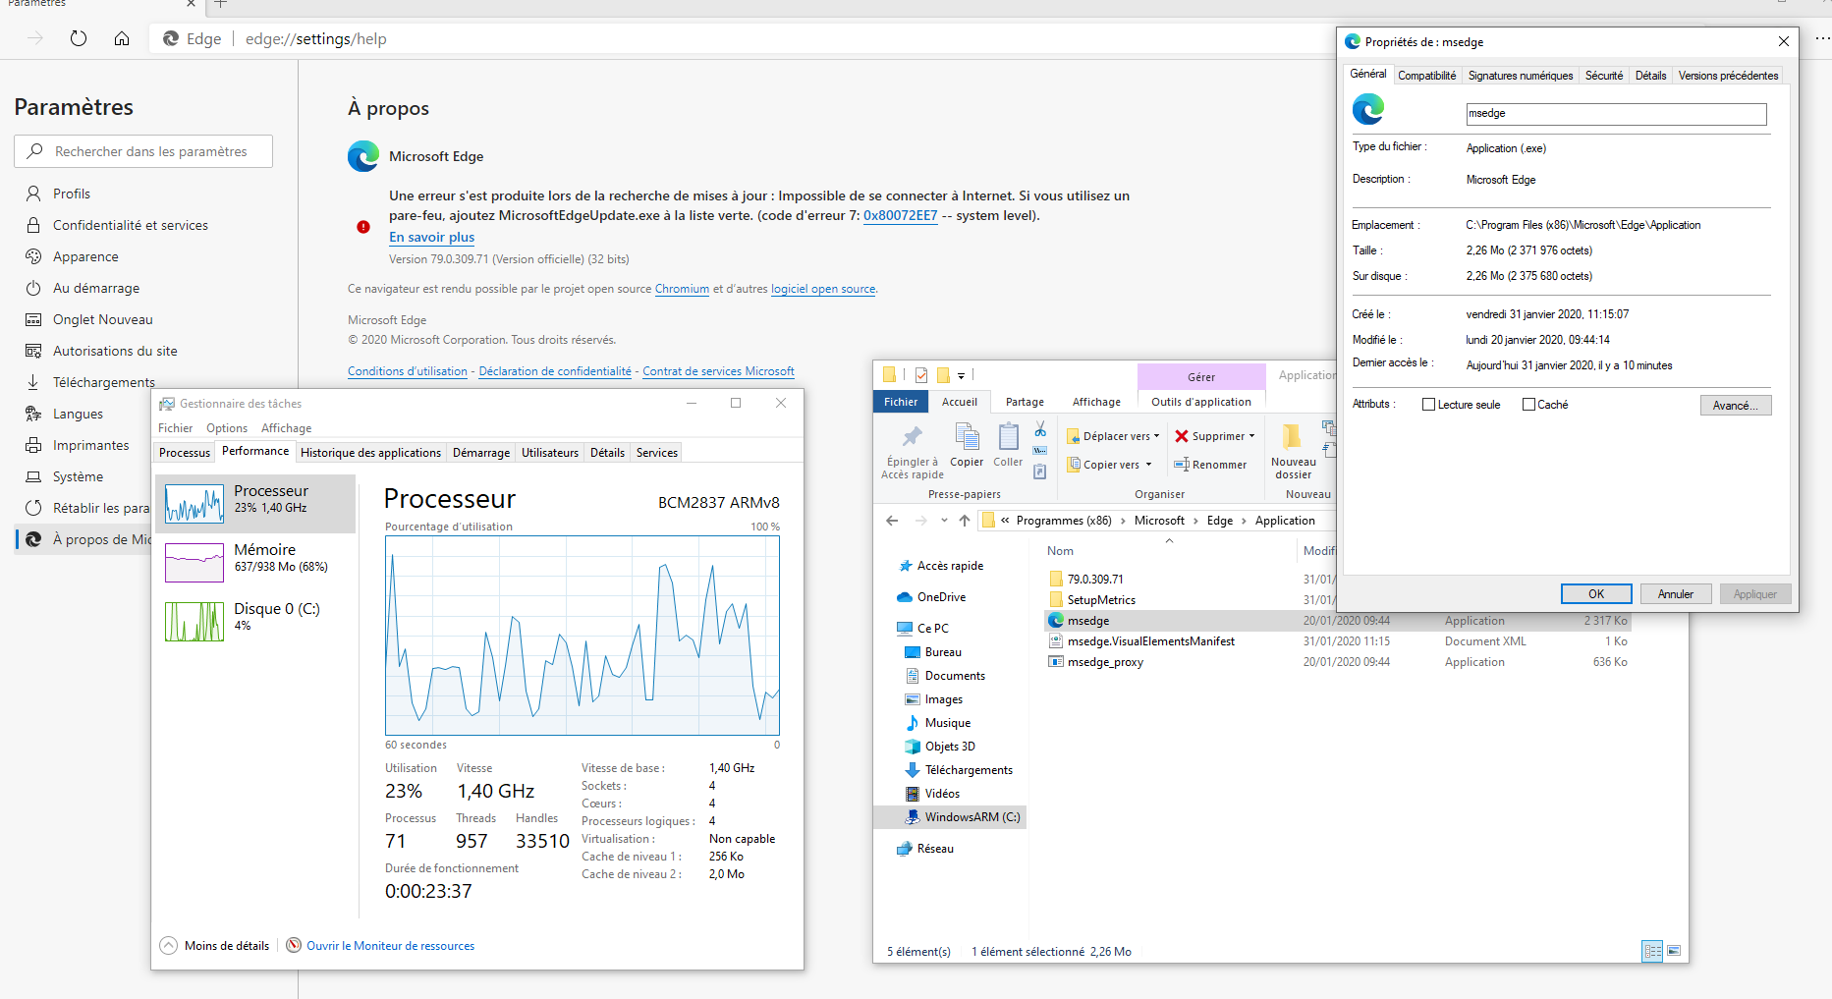Click the Explorer up-arrow navigation icon
The height and width of the screenshot is (999, 1832).
(x=965, y=521)
